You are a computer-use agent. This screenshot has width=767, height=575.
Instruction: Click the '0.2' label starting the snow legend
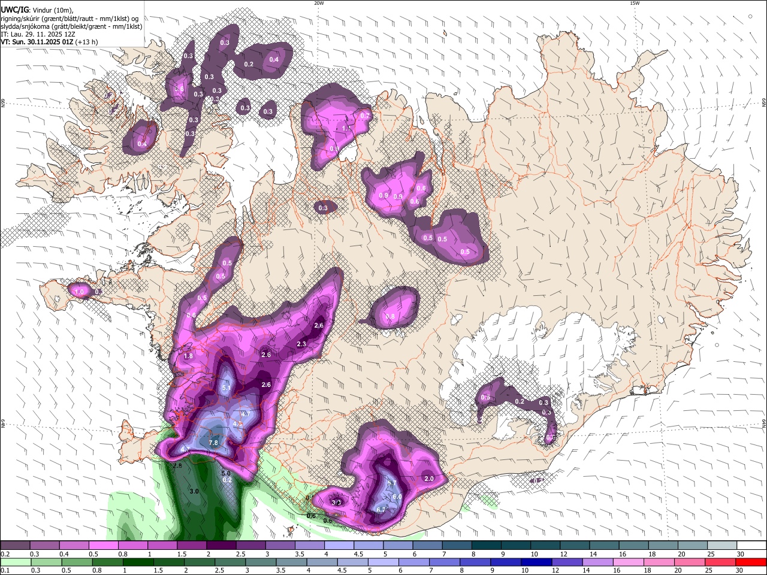[x=5, y=554]
